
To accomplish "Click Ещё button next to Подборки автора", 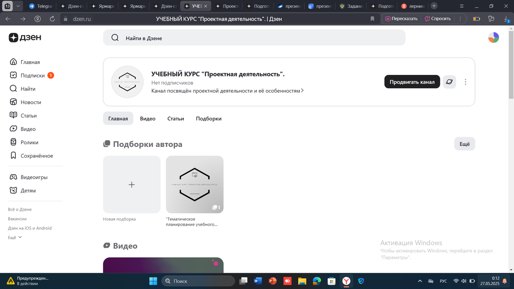I will coord(465,144).
